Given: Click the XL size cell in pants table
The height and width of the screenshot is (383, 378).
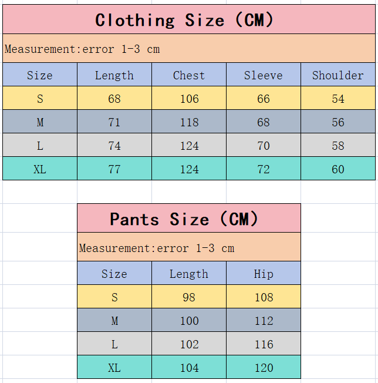Looking at the screenshot, I should pyautogui.click(x=114, y=368).
